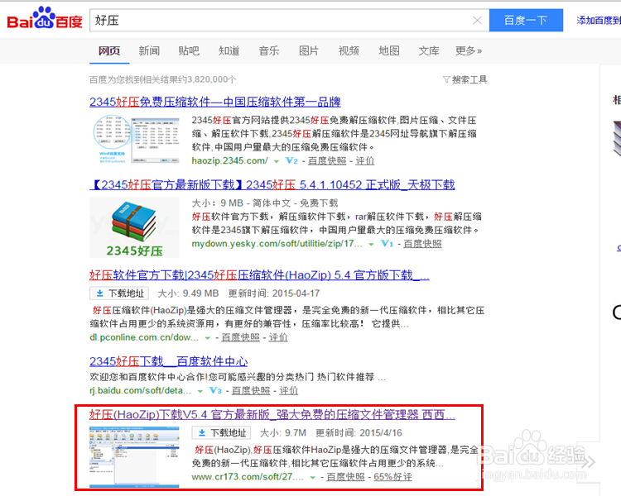Expand the dropdown arrow next to mydown.yesky.com URL
621x496 pixels.
click(x=371, y=245)
